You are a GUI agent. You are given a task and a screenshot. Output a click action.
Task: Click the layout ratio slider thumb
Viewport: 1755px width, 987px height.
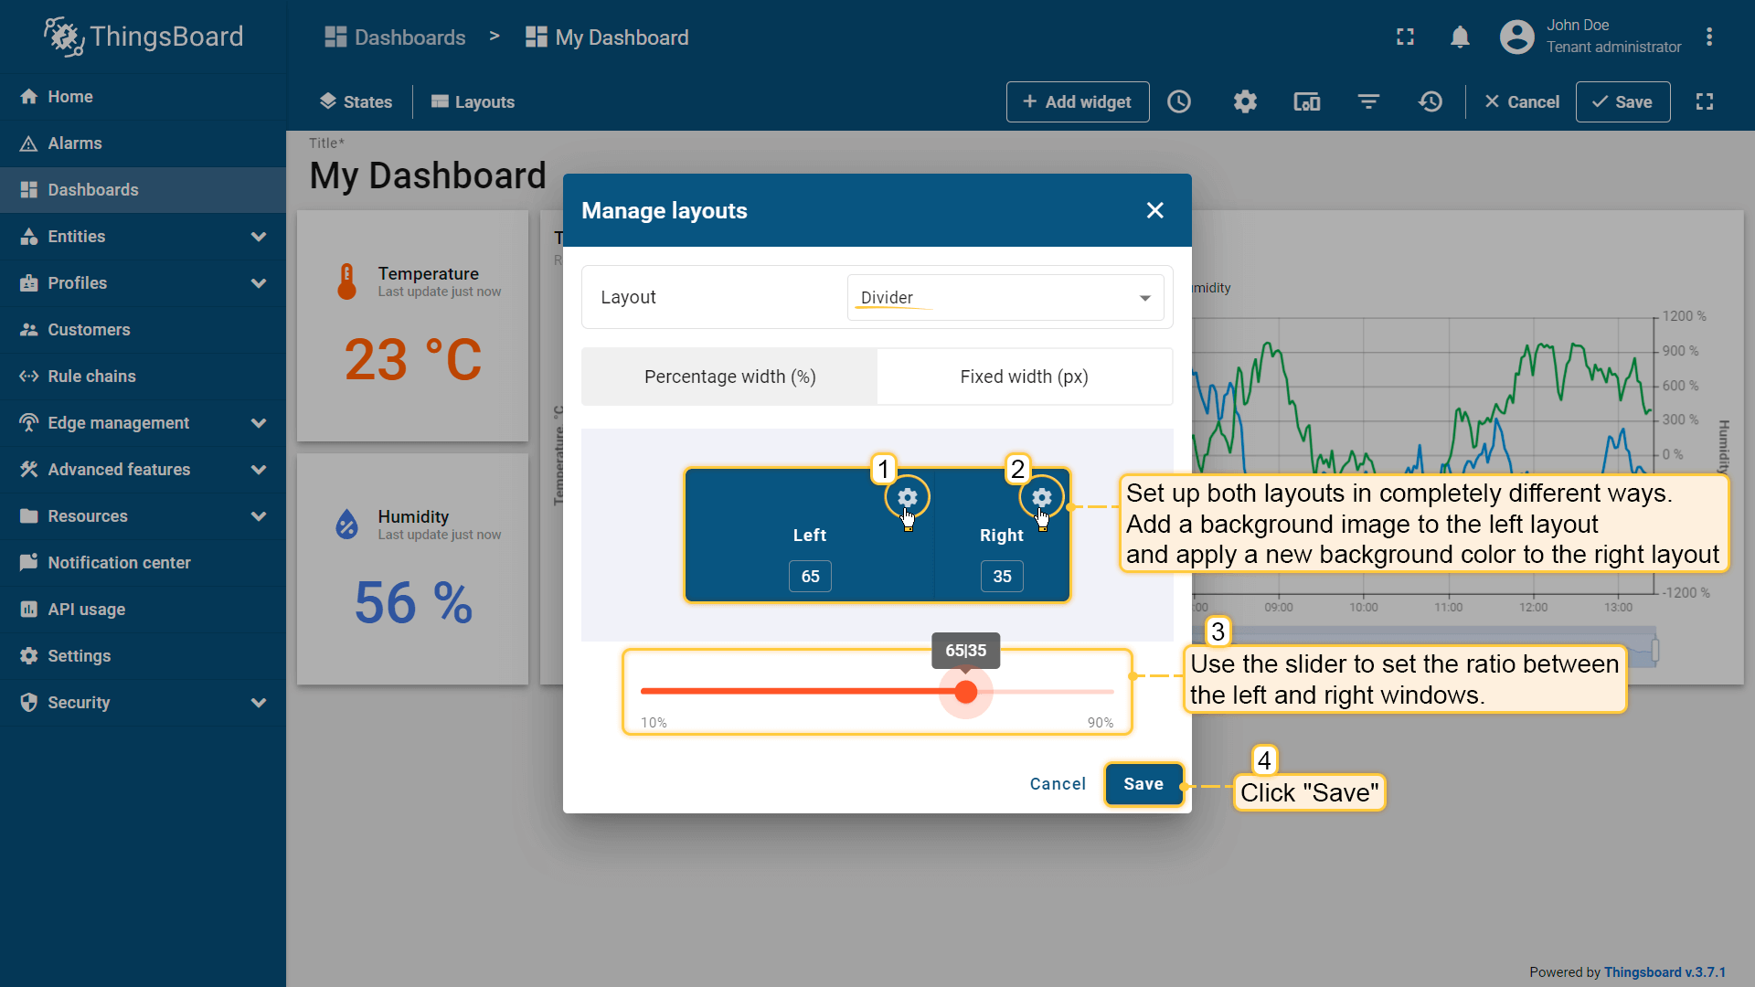pos(965,692)
